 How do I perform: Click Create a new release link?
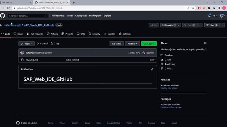click(x=169, y=88)
